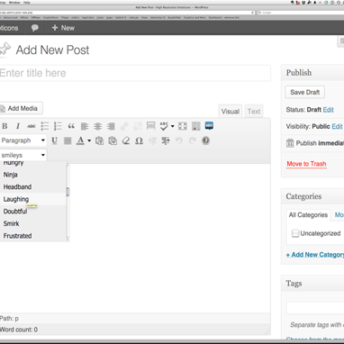Screen dimensions: 344x344
Task: Insert an unordered bullet list
Action: tap(44, 126)
